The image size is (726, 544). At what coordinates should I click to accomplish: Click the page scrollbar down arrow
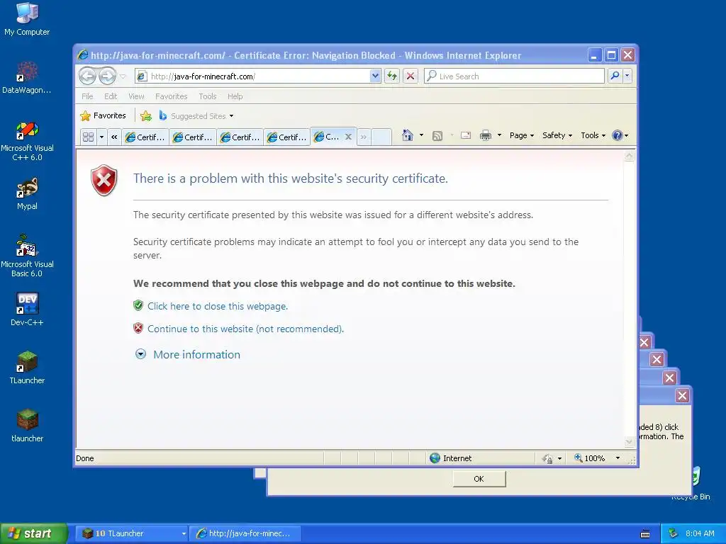pos(629,442)
